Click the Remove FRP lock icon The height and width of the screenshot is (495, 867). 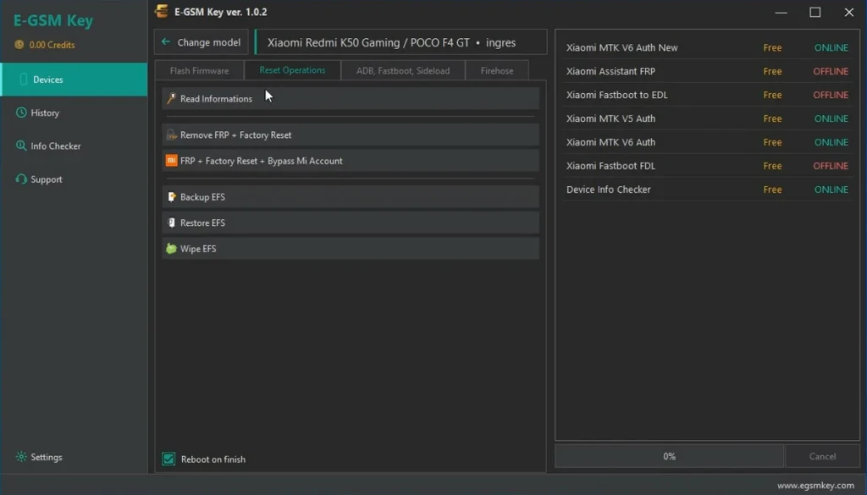(171, 135)
